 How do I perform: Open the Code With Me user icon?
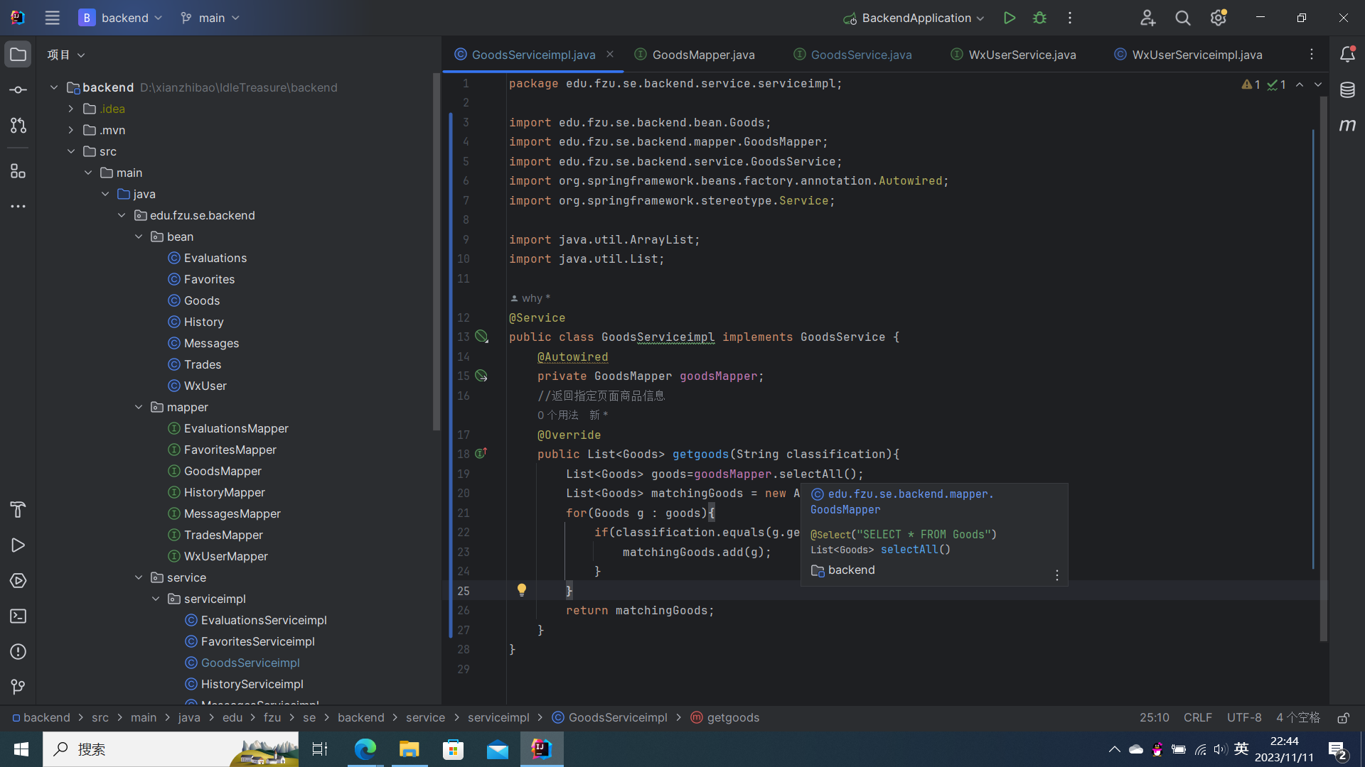[1147, 18]
